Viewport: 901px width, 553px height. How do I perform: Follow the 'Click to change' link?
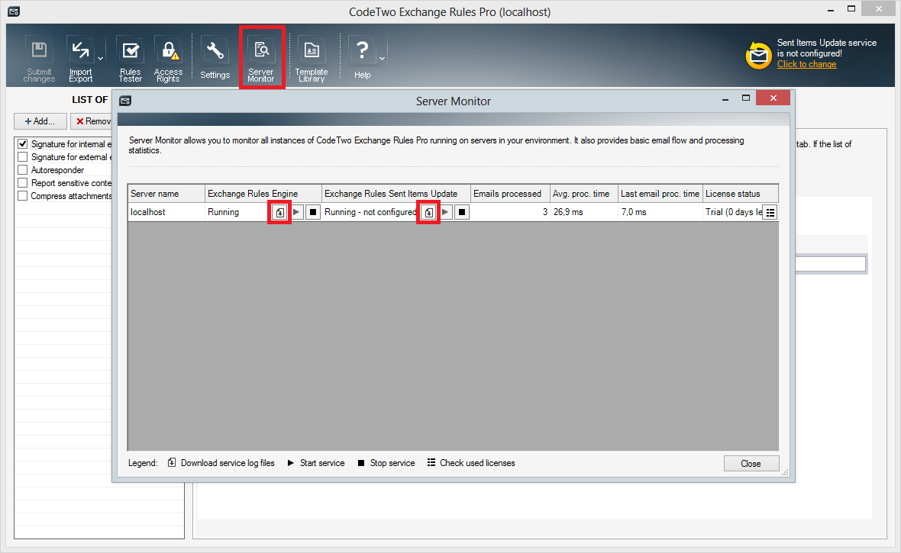[807, 64]
